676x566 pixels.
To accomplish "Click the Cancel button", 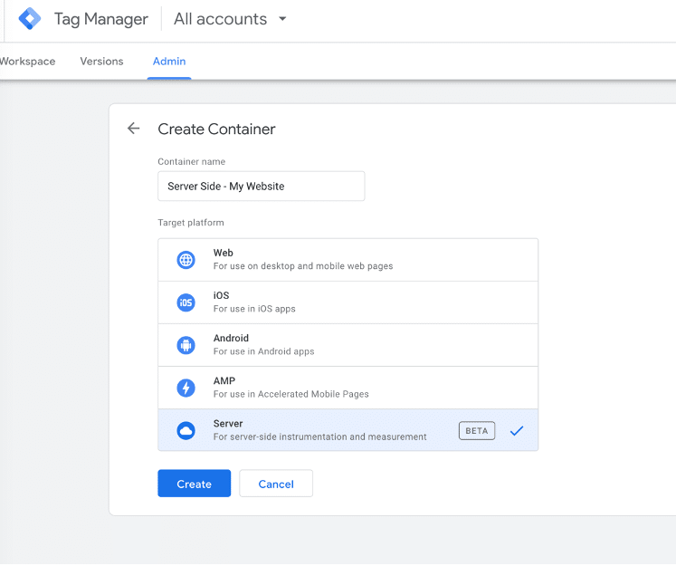I will 276,484.
